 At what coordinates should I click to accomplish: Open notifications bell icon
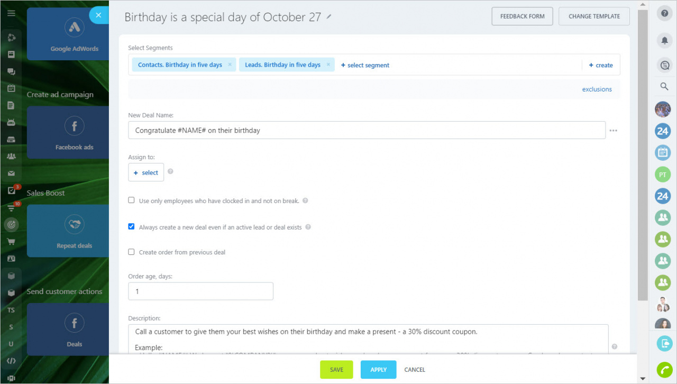point(665,40)
